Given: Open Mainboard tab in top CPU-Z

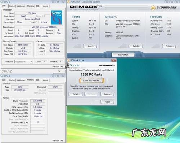Looking at the screenshot, I should point(21,6).
